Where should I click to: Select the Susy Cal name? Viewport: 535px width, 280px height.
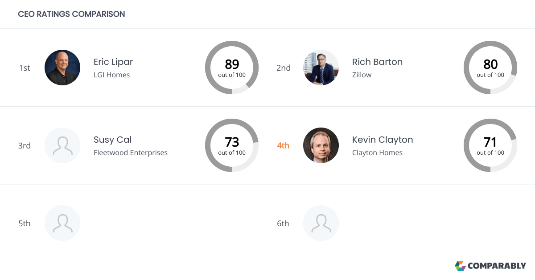[113, 140]
